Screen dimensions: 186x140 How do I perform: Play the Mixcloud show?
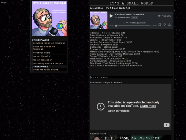111,16
